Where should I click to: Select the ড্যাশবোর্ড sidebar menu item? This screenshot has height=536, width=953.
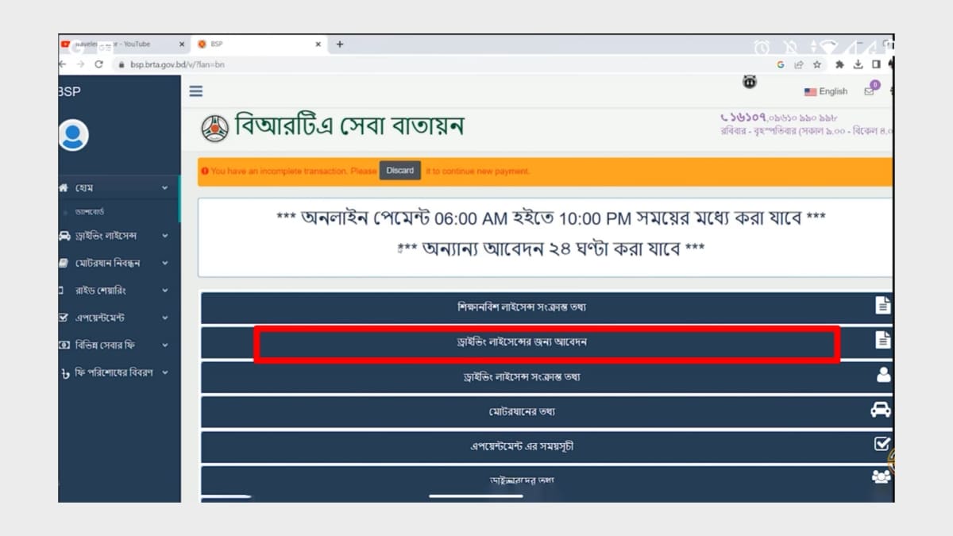click(x=90, y=211)
